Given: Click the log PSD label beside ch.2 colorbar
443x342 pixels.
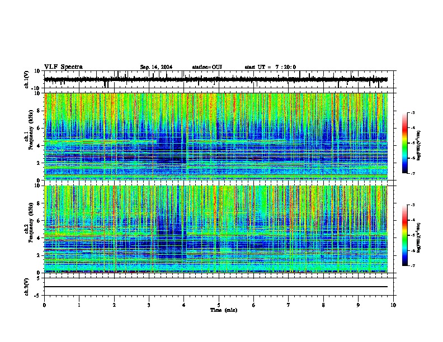Looking at the screenshot, I should 418,237.
